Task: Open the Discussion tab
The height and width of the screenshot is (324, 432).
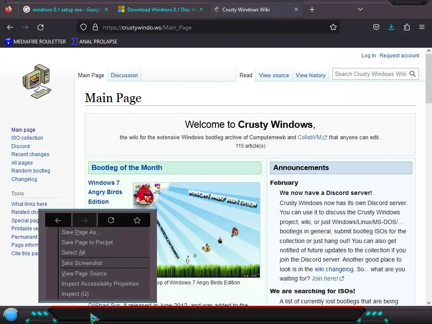Action: 124,75
